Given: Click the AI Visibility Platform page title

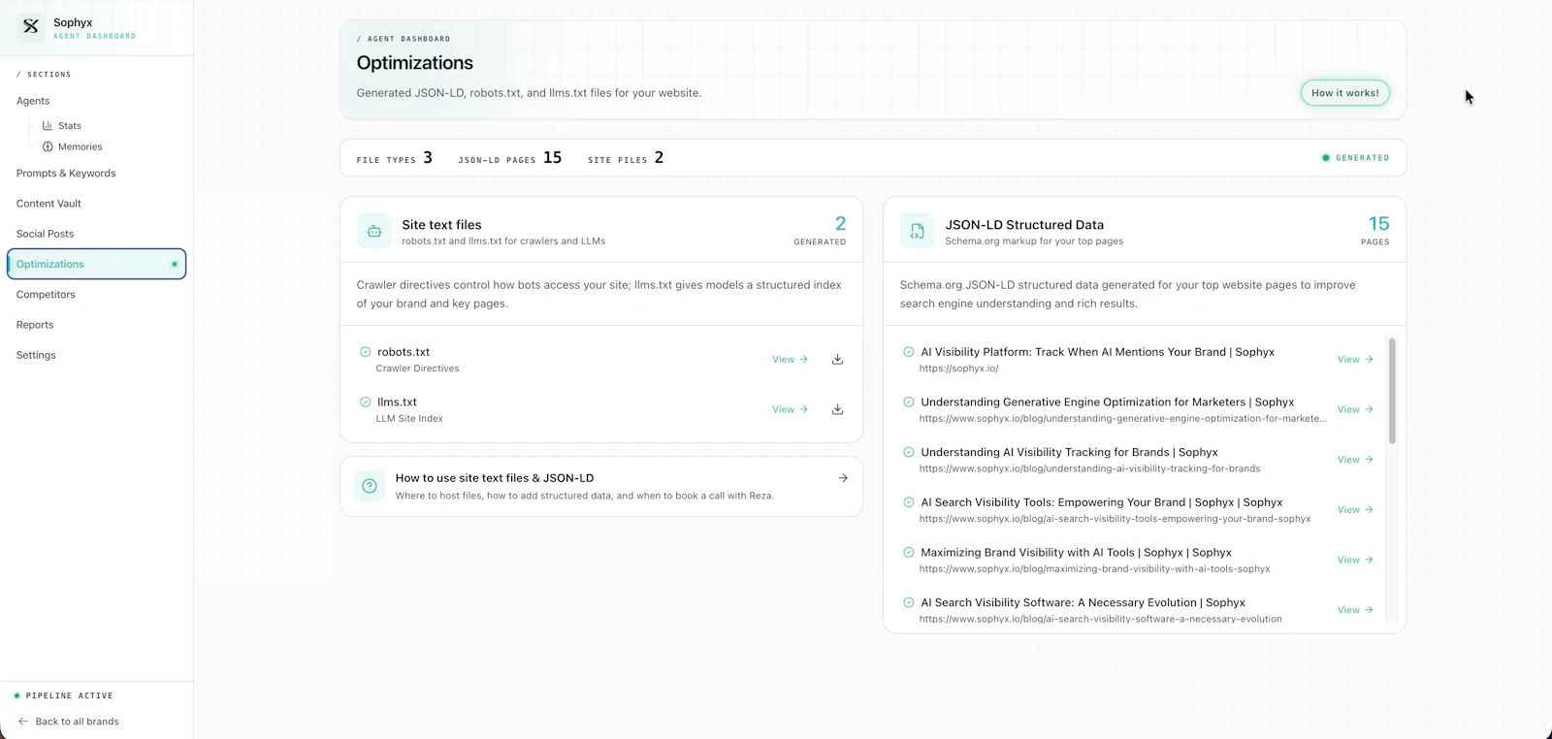Looking at the screenshot, I should pos(1098,352).
